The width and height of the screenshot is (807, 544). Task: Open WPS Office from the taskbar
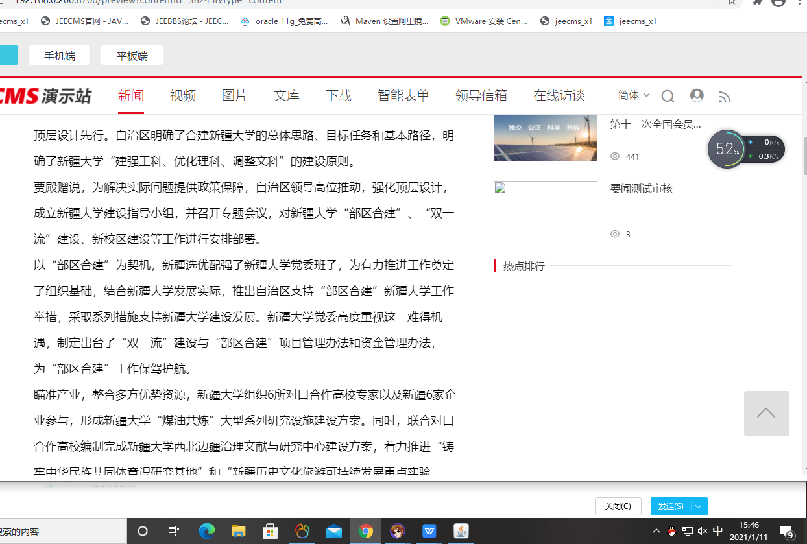[429, 531]
